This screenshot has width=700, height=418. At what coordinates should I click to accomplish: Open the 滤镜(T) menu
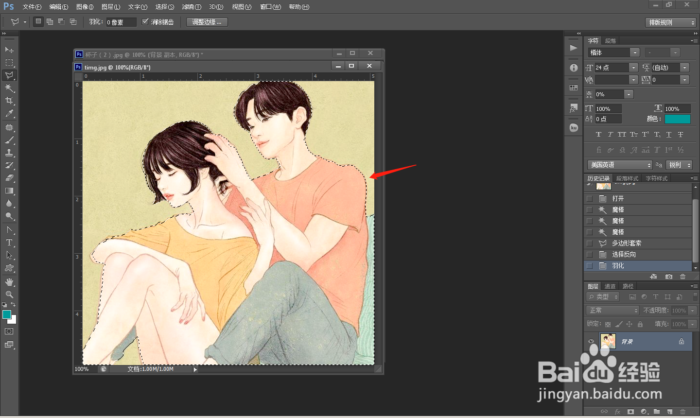click(191, 7)
